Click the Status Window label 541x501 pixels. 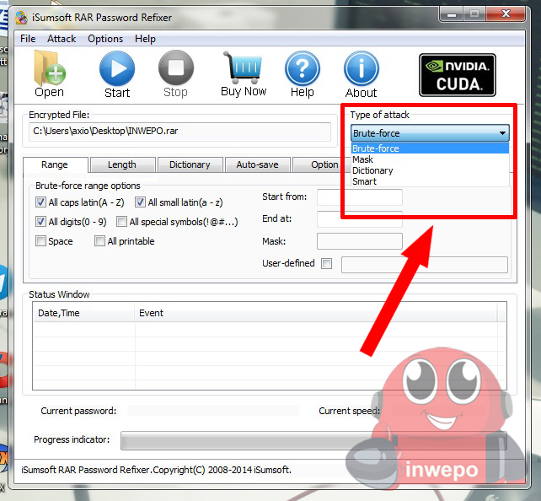tap(59, 294)
